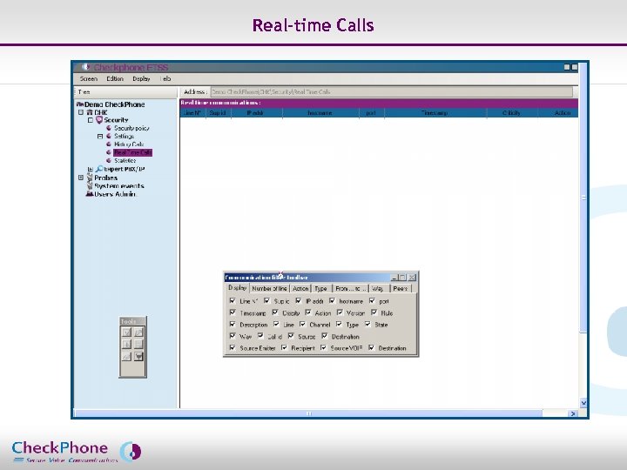Sort by the Line N° column header
Screen dimensions: 627x470
pyautogui.click(x=192, y=113)
